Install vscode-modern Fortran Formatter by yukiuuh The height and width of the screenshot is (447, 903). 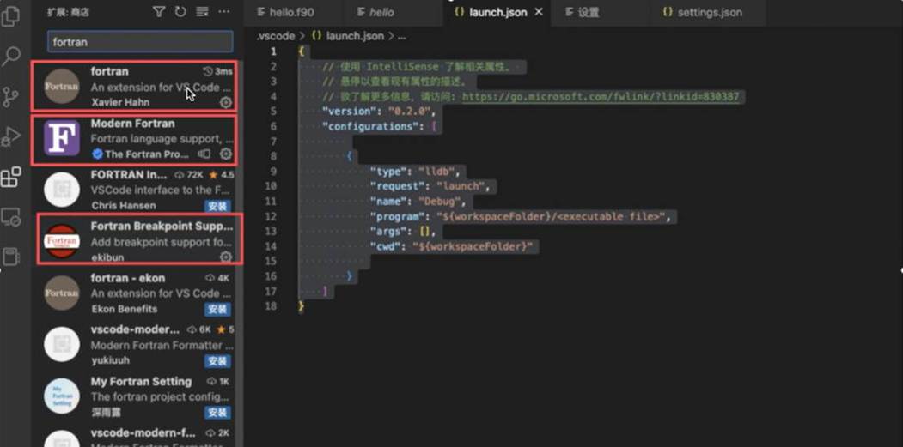coord(217,361)
